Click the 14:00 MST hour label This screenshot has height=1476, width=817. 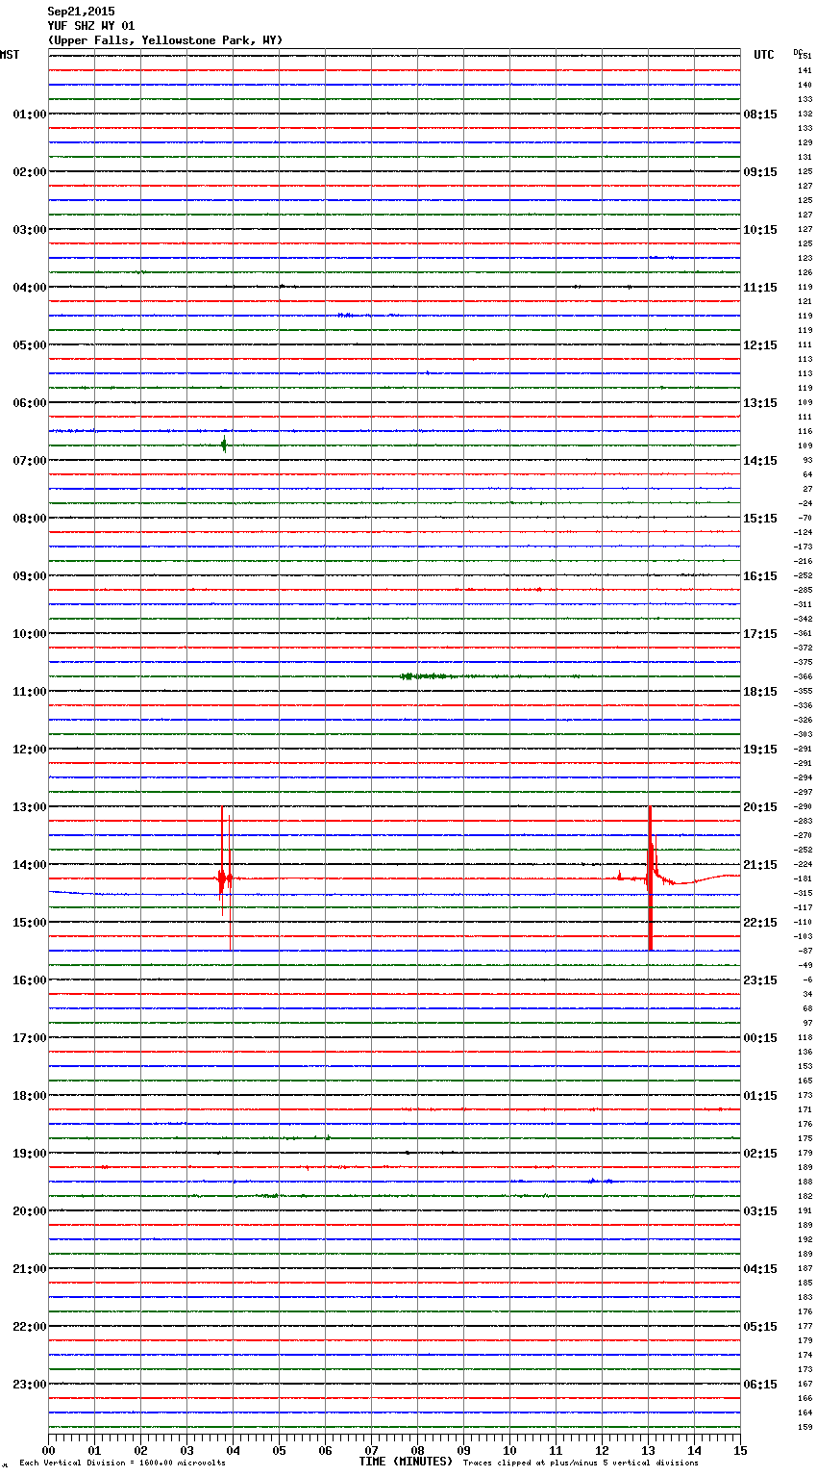coord(29,865)
